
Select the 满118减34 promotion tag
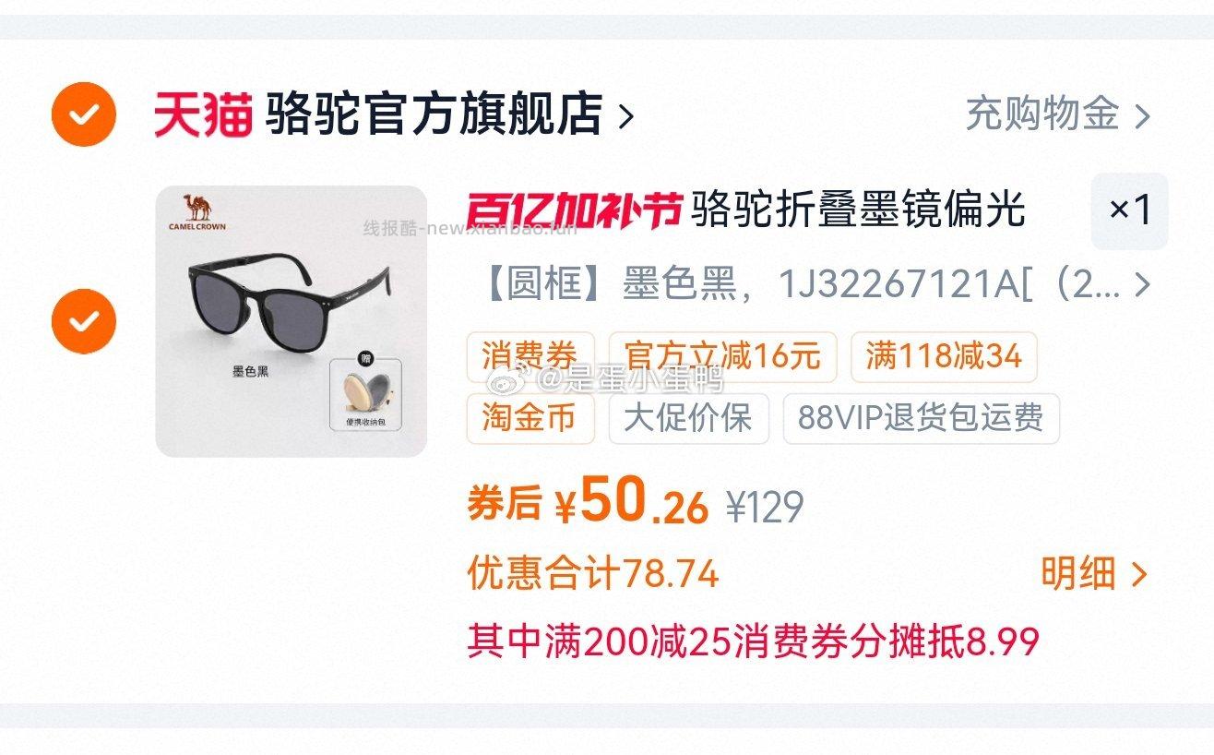click(x=944, y=356)
